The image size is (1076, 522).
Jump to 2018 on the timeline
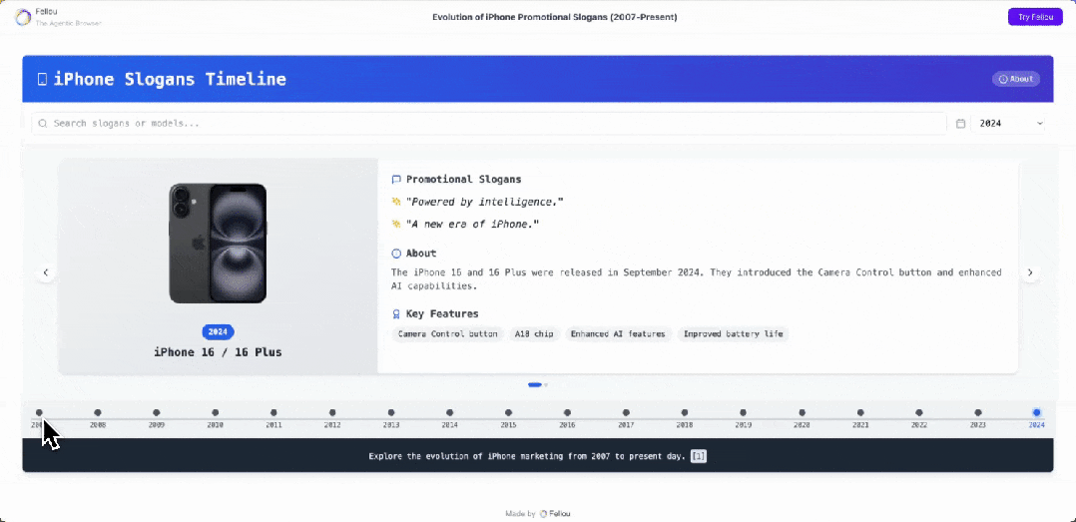(684, 413)
